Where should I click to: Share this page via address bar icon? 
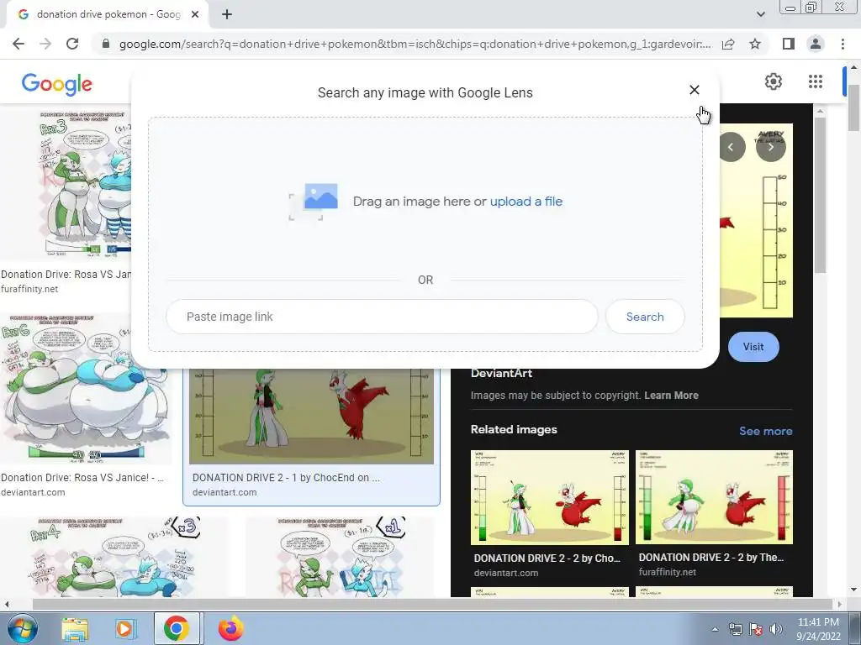728,44
